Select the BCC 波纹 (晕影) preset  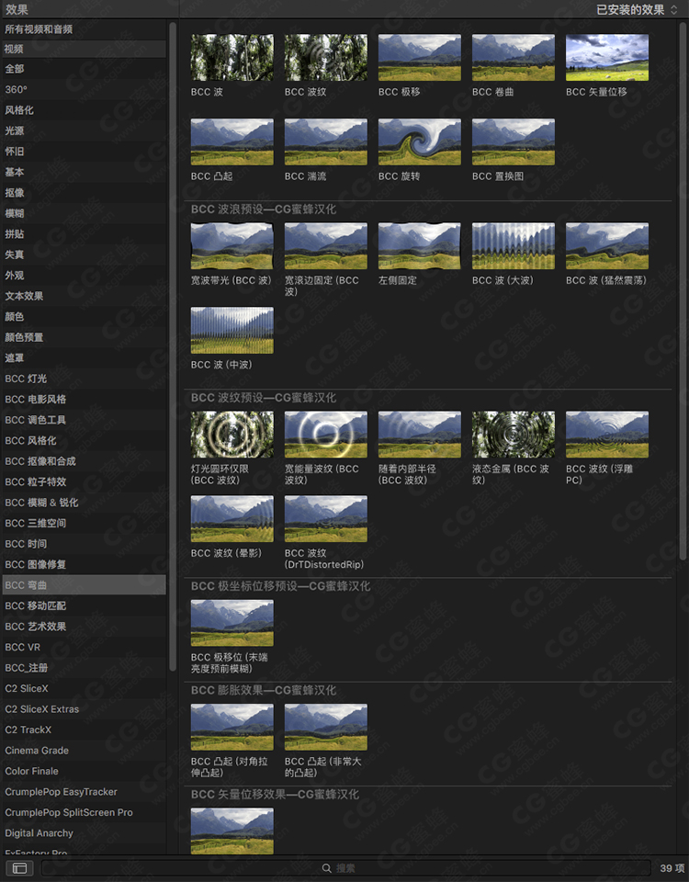click(232, 518)
